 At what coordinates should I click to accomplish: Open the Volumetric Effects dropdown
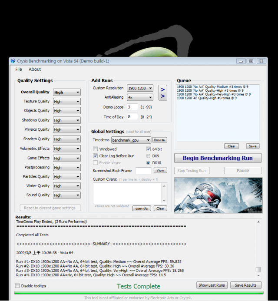coord(67,149)
